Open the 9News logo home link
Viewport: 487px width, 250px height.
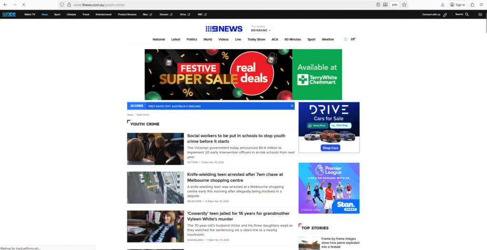coord(224,29)
